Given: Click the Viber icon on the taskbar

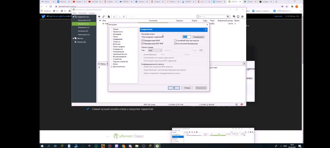Looking at the screenshot, I should 117,146.
